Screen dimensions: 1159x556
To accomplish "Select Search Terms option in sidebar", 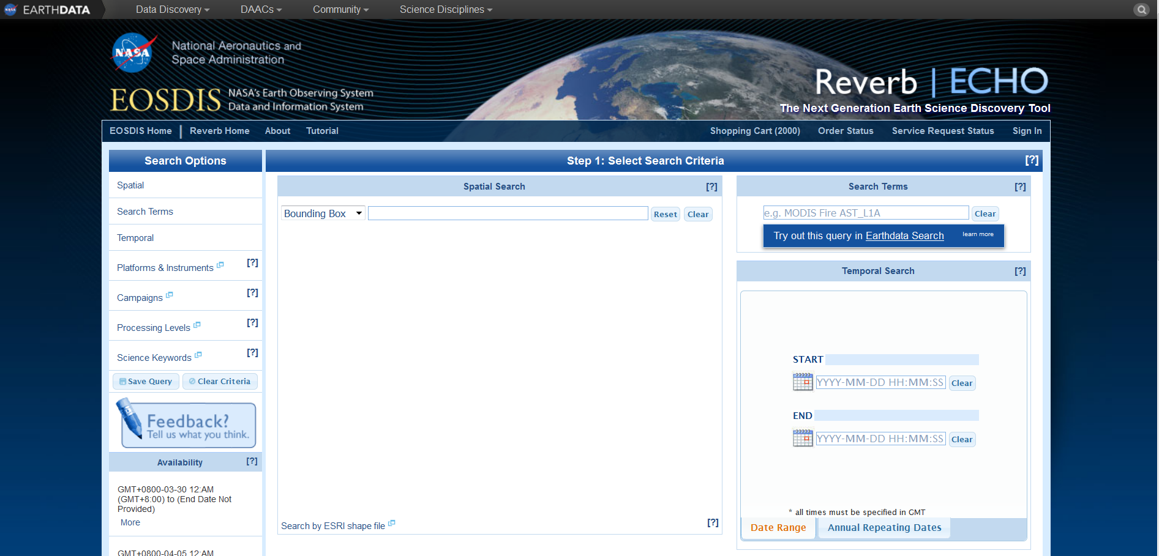I will 145,212.
